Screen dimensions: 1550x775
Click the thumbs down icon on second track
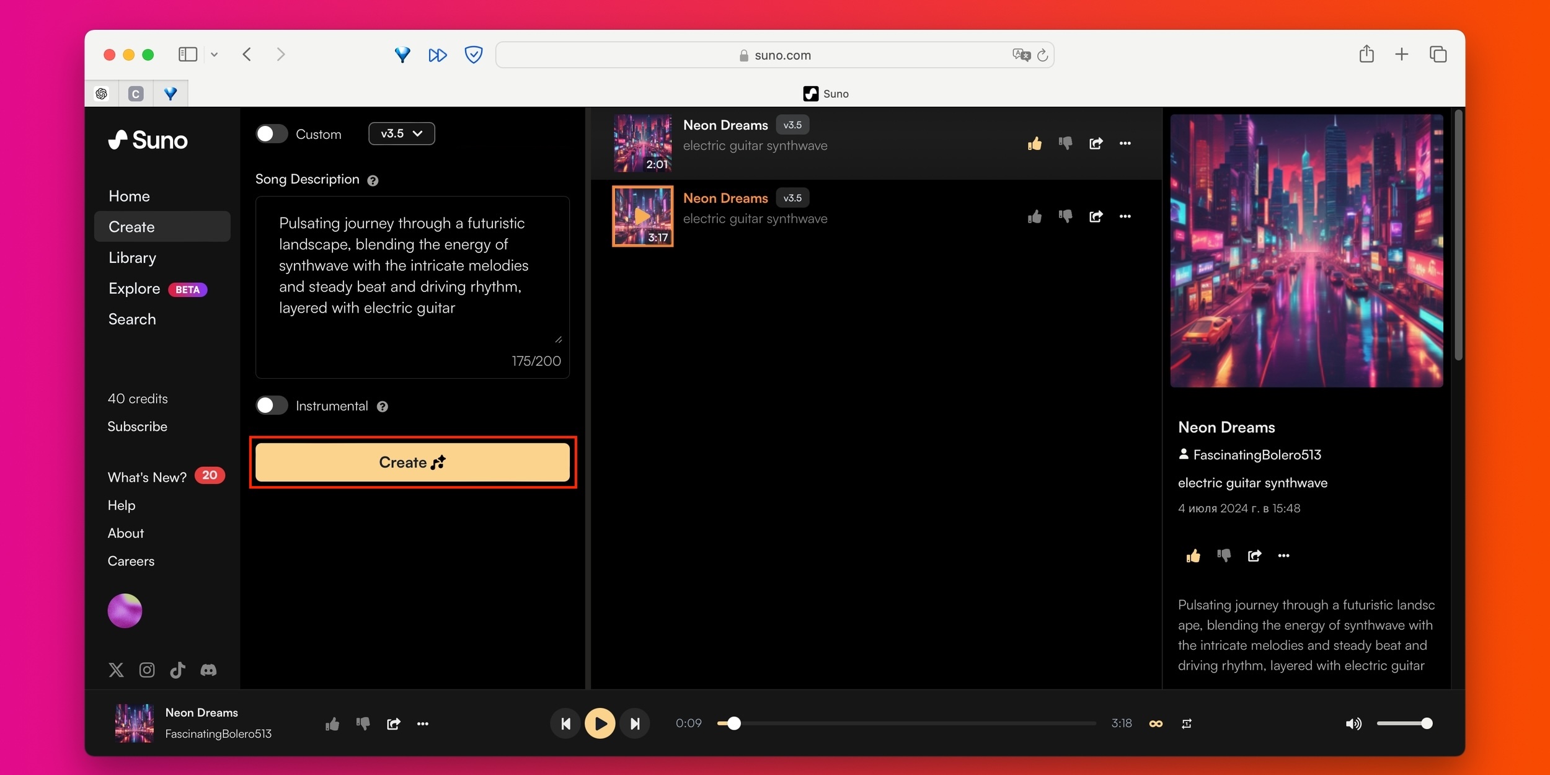(1066, 216)
